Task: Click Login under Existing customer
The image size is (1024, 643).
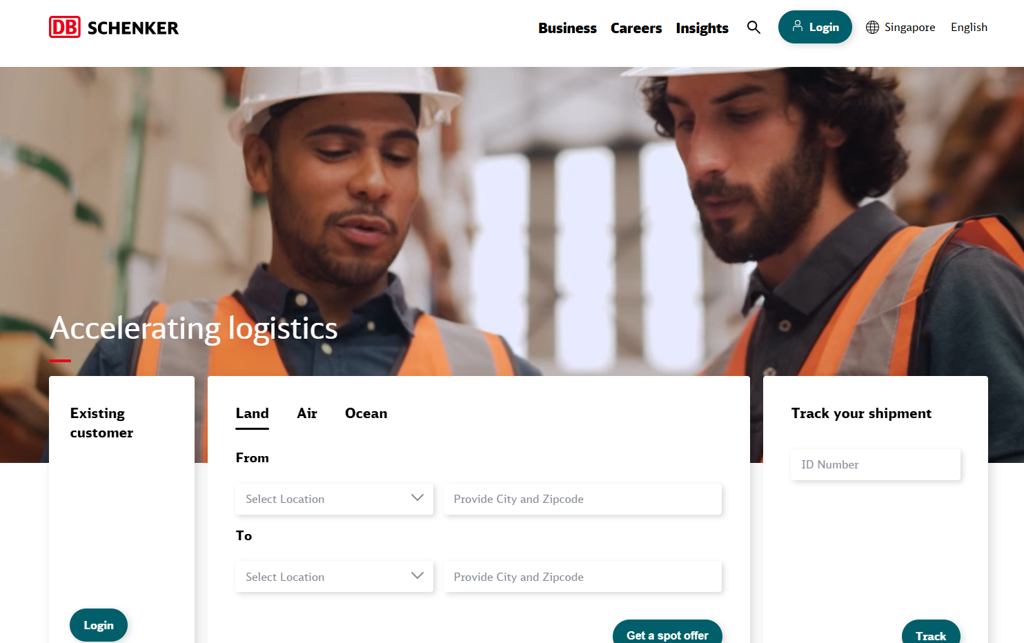Action: coord(99,625)
